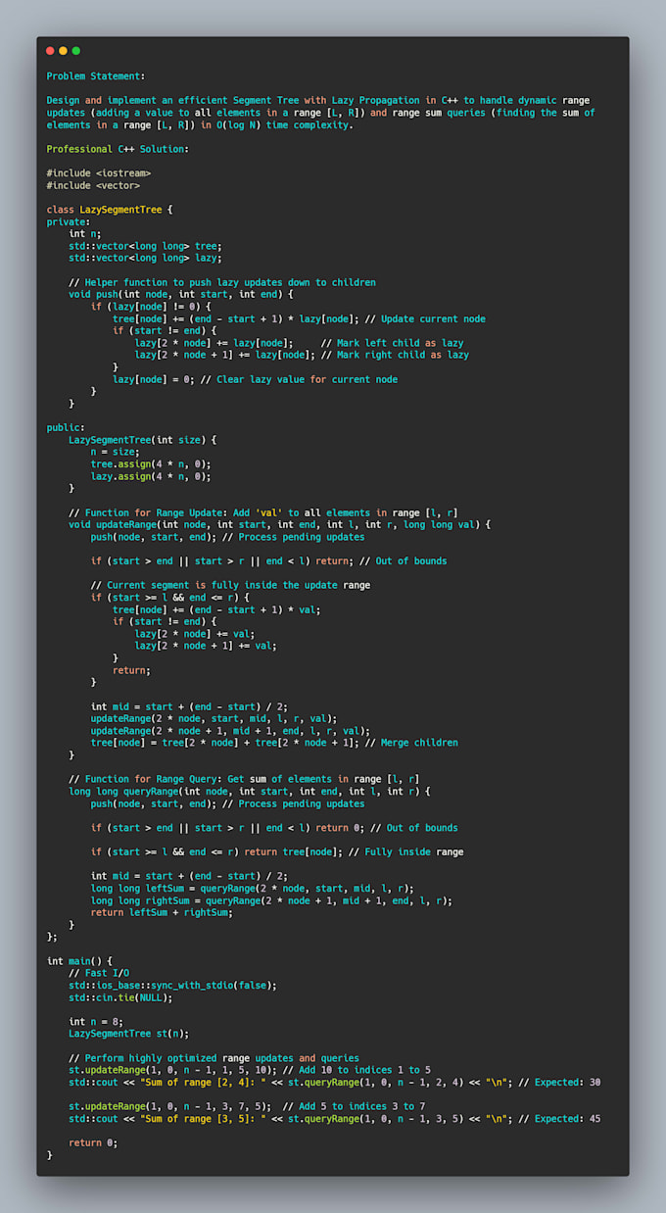Click the 'int n;' member declaration
Image resolution: width=666 pixels, height=1213 pixels.
click(x=85, y=233)
